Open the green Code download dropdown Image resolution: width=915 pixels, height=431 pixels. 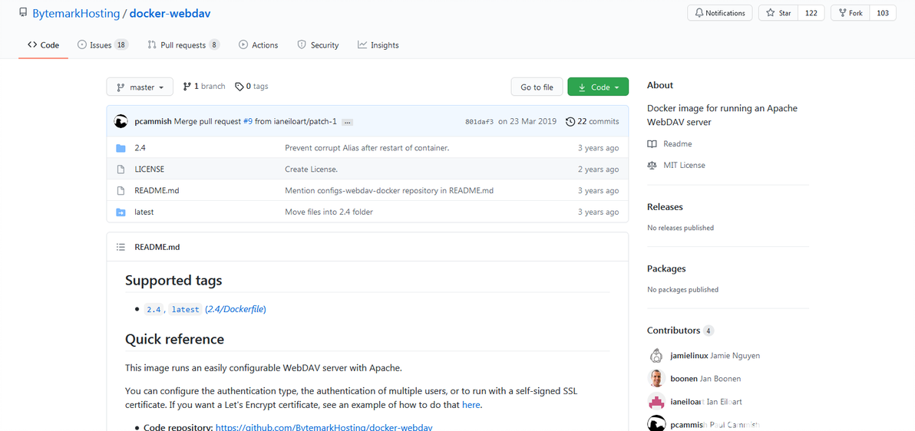(598, 87)
